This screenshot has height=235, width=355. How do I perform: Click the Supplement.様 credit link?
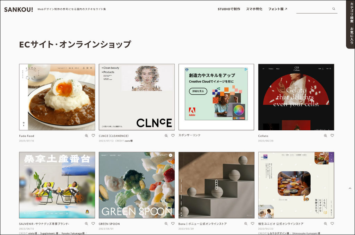click(49, 233)
